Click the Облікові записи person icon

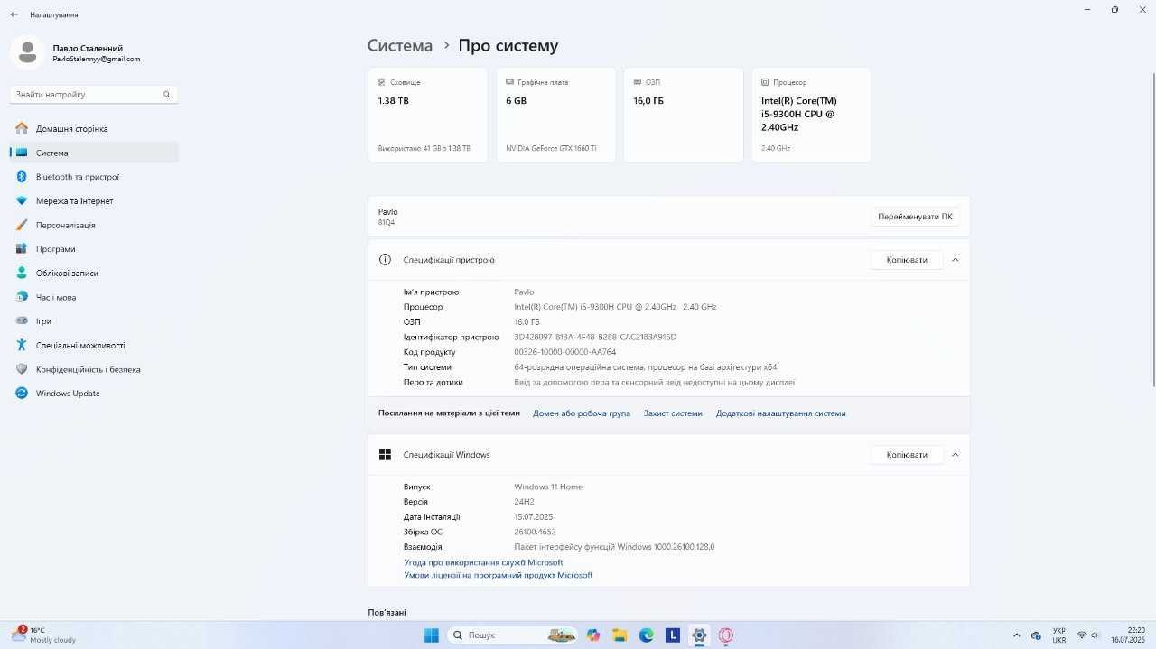22,273
